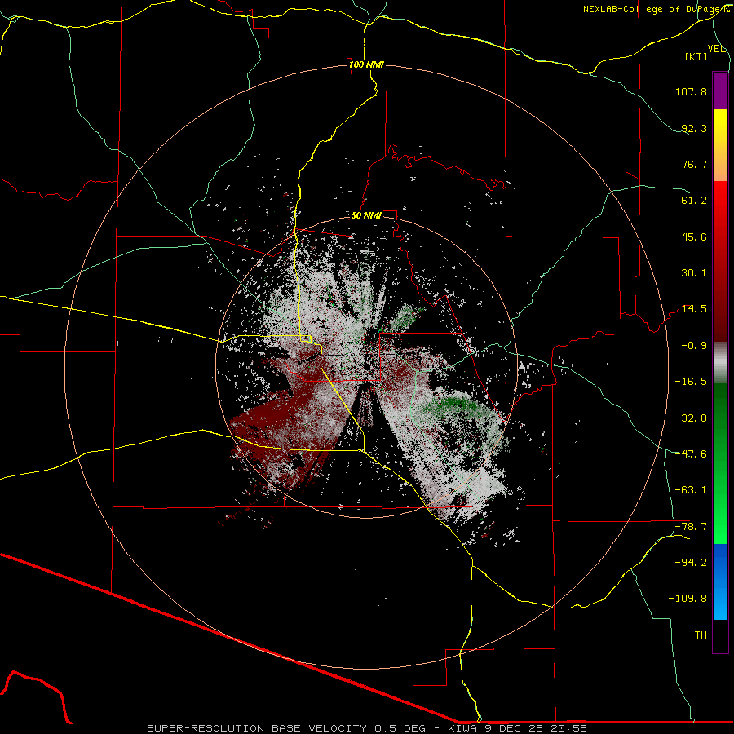
Task: Click the -109.8 velocity scale value
Action: click(688, 599)
